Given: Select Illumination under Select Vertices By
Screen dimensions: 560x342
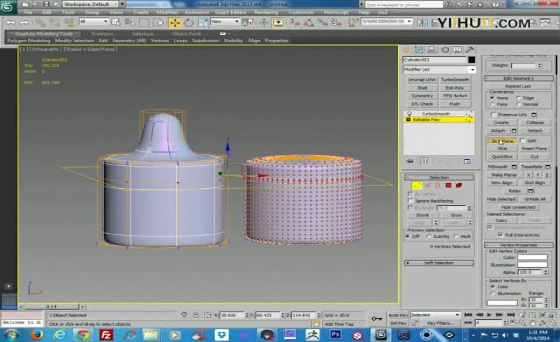Looking at the screenshot, I should 493,294.
